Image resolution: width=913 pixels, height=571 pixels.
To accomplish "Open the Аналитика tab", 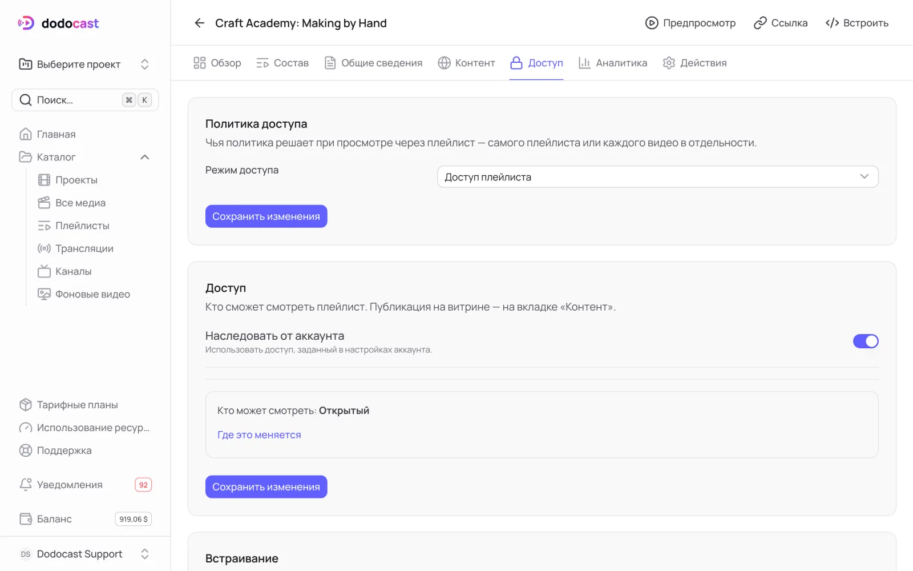I will click(613, 63).
